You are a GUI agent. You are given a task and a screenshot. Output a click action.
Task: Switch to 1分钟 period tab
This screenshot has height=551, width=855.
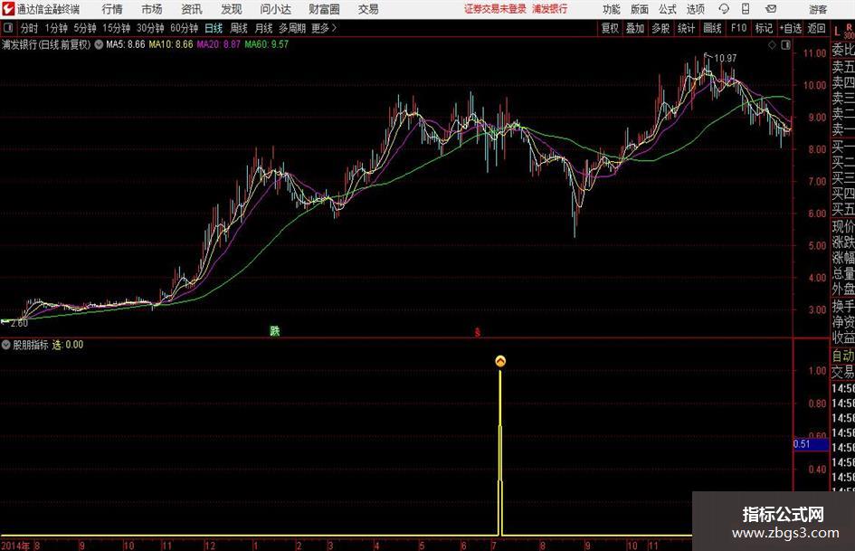click(56, 28)
